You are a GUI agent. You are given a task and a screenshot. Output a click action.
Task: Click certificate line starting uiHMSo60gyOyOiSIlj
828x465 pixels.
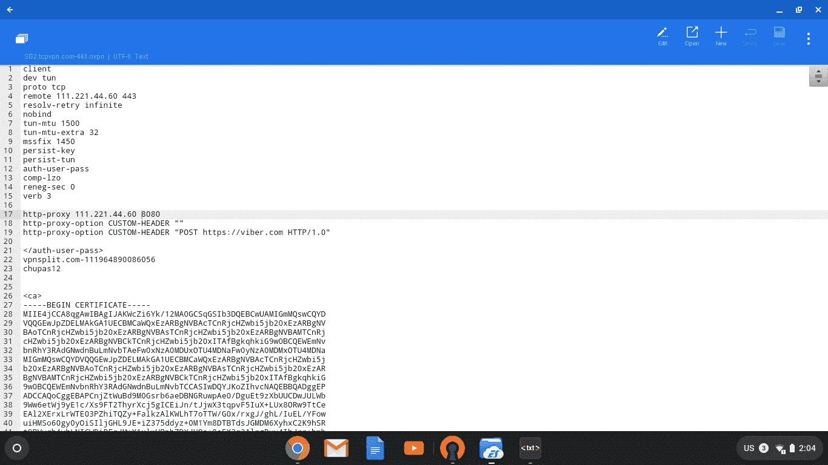[174, 423]
